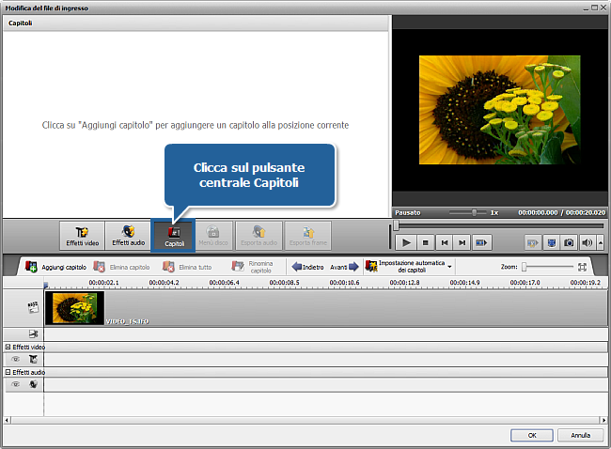Jump to the next frame
The height and width of the screenshot is (449, 611).
coord(462,242)
